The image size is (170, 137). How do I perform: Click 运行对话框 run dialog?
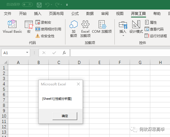(x=156, y=36)
